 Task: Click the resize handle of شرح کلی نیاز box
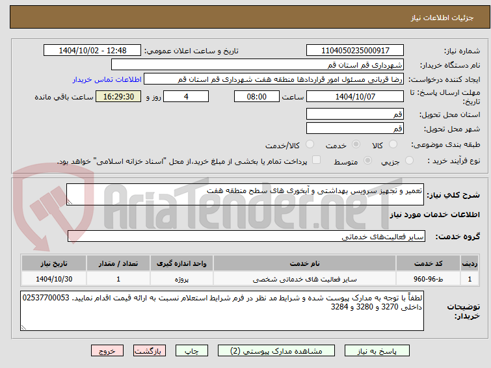(x=70, y=202)
